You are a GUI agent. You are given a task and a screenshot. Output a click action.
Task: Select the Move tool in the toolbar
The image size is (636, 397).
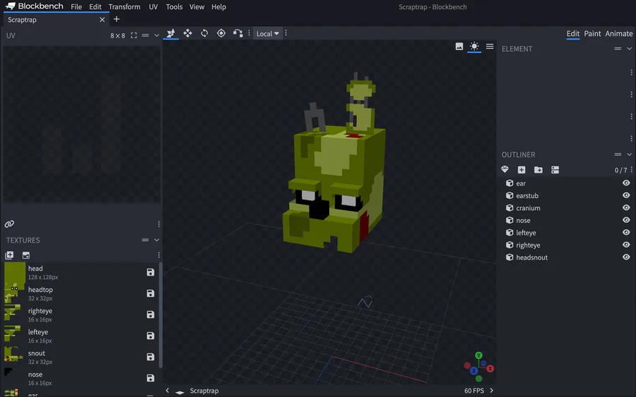click(x=170, y=33)
